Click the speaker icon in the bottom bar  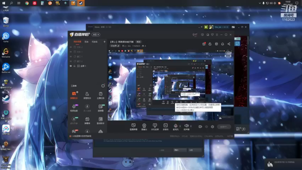coord(186,126)
